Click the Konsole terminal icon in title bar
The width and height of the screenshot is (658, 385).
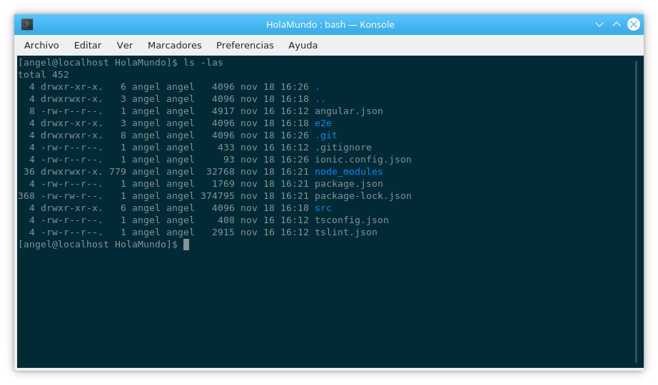(27, 24)
